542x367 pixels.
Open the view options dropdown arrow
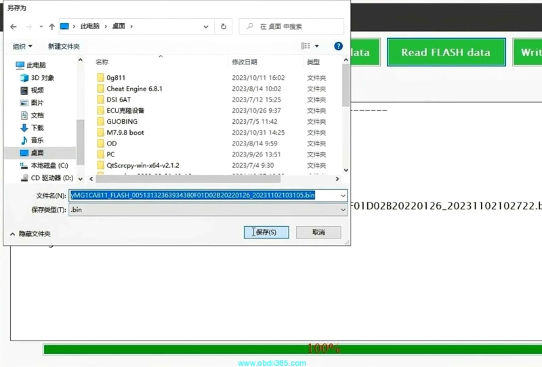click(316, 46)
